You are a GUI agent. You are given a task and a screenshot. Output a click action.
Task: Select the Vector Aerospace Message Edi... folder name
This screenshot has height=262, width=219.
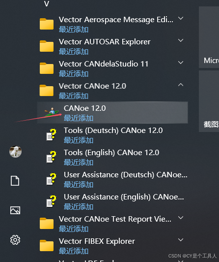(x=116, y=20)
